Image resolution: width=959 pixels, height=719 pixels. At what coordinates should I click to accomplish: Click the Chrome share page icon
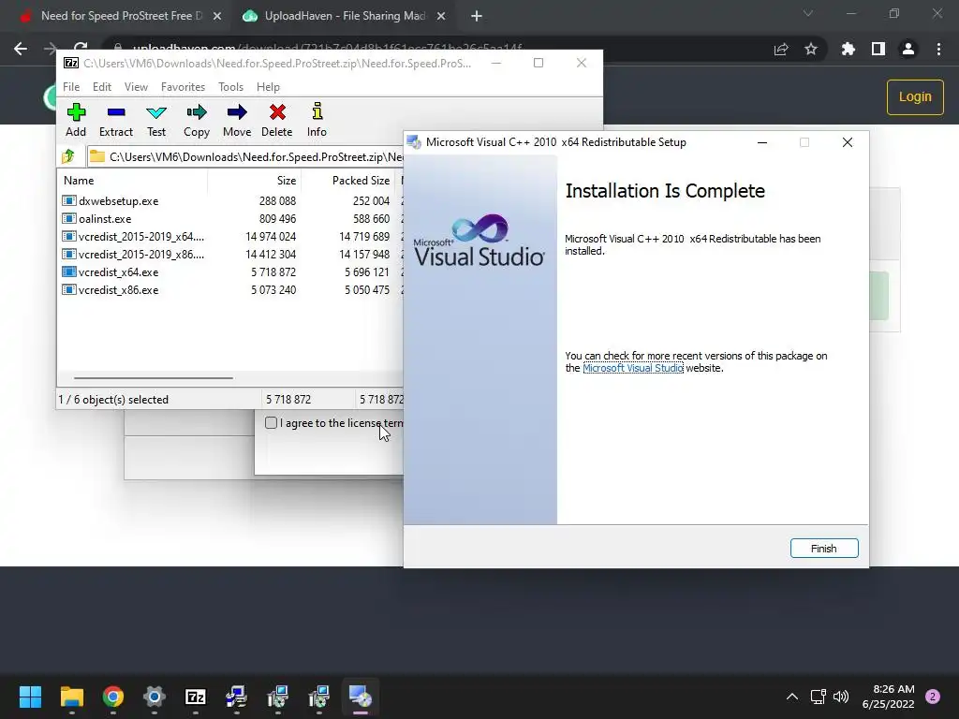[781, 49]
